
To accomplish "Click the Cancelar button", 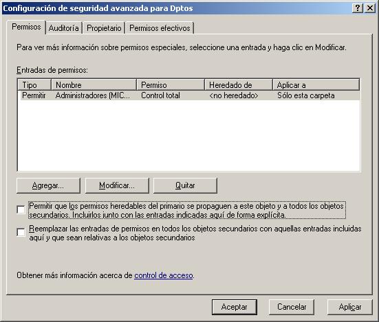I will (292, 307).
